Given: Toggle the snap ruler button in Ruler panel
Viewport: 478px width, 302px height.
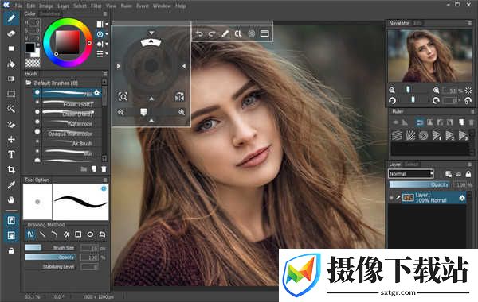Looking at the screenshot, I should 420,122.
